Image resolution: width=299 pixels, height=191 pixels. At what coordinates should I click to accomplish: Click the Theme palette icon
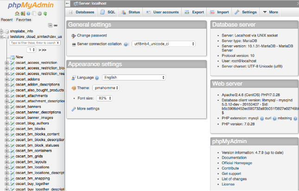(74, 88)
